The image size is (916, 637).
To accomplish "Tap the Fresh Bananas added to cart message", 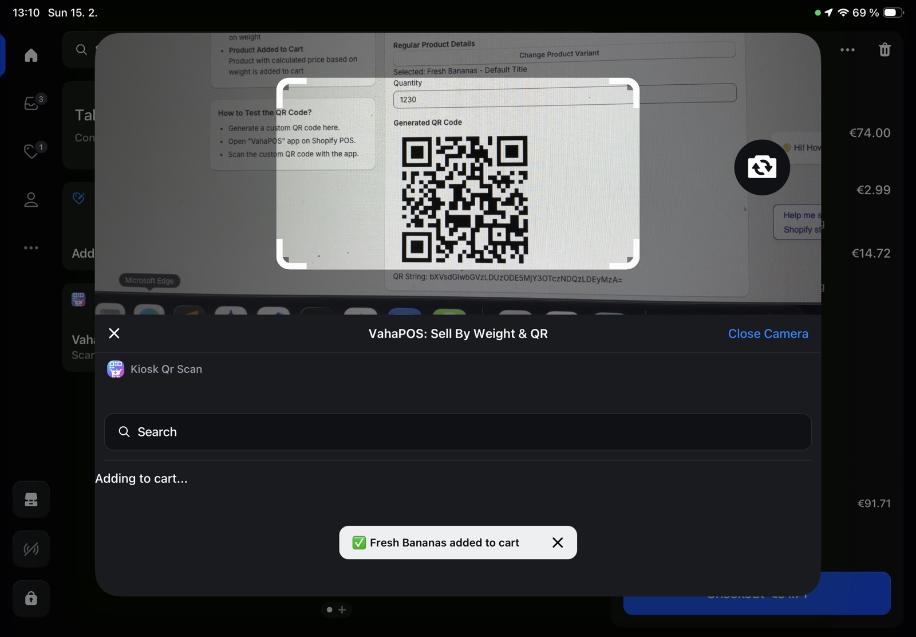I will tap(444, 542).
